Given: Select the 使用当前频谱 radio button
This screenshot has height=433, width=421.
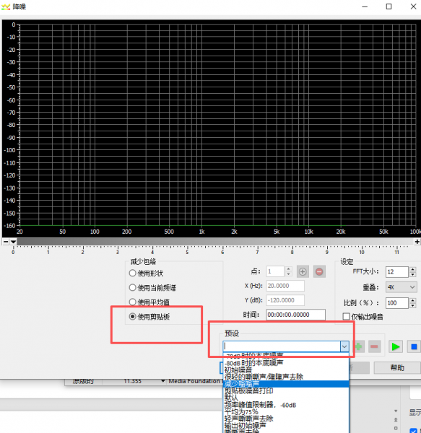Looking at the screenshot, I should click(x=132, y=287).
